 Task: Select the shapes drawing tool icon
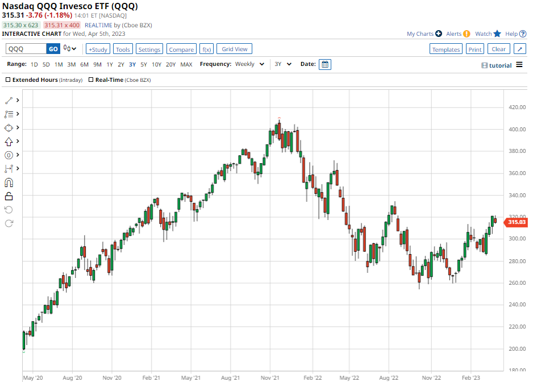click(9, 127)
